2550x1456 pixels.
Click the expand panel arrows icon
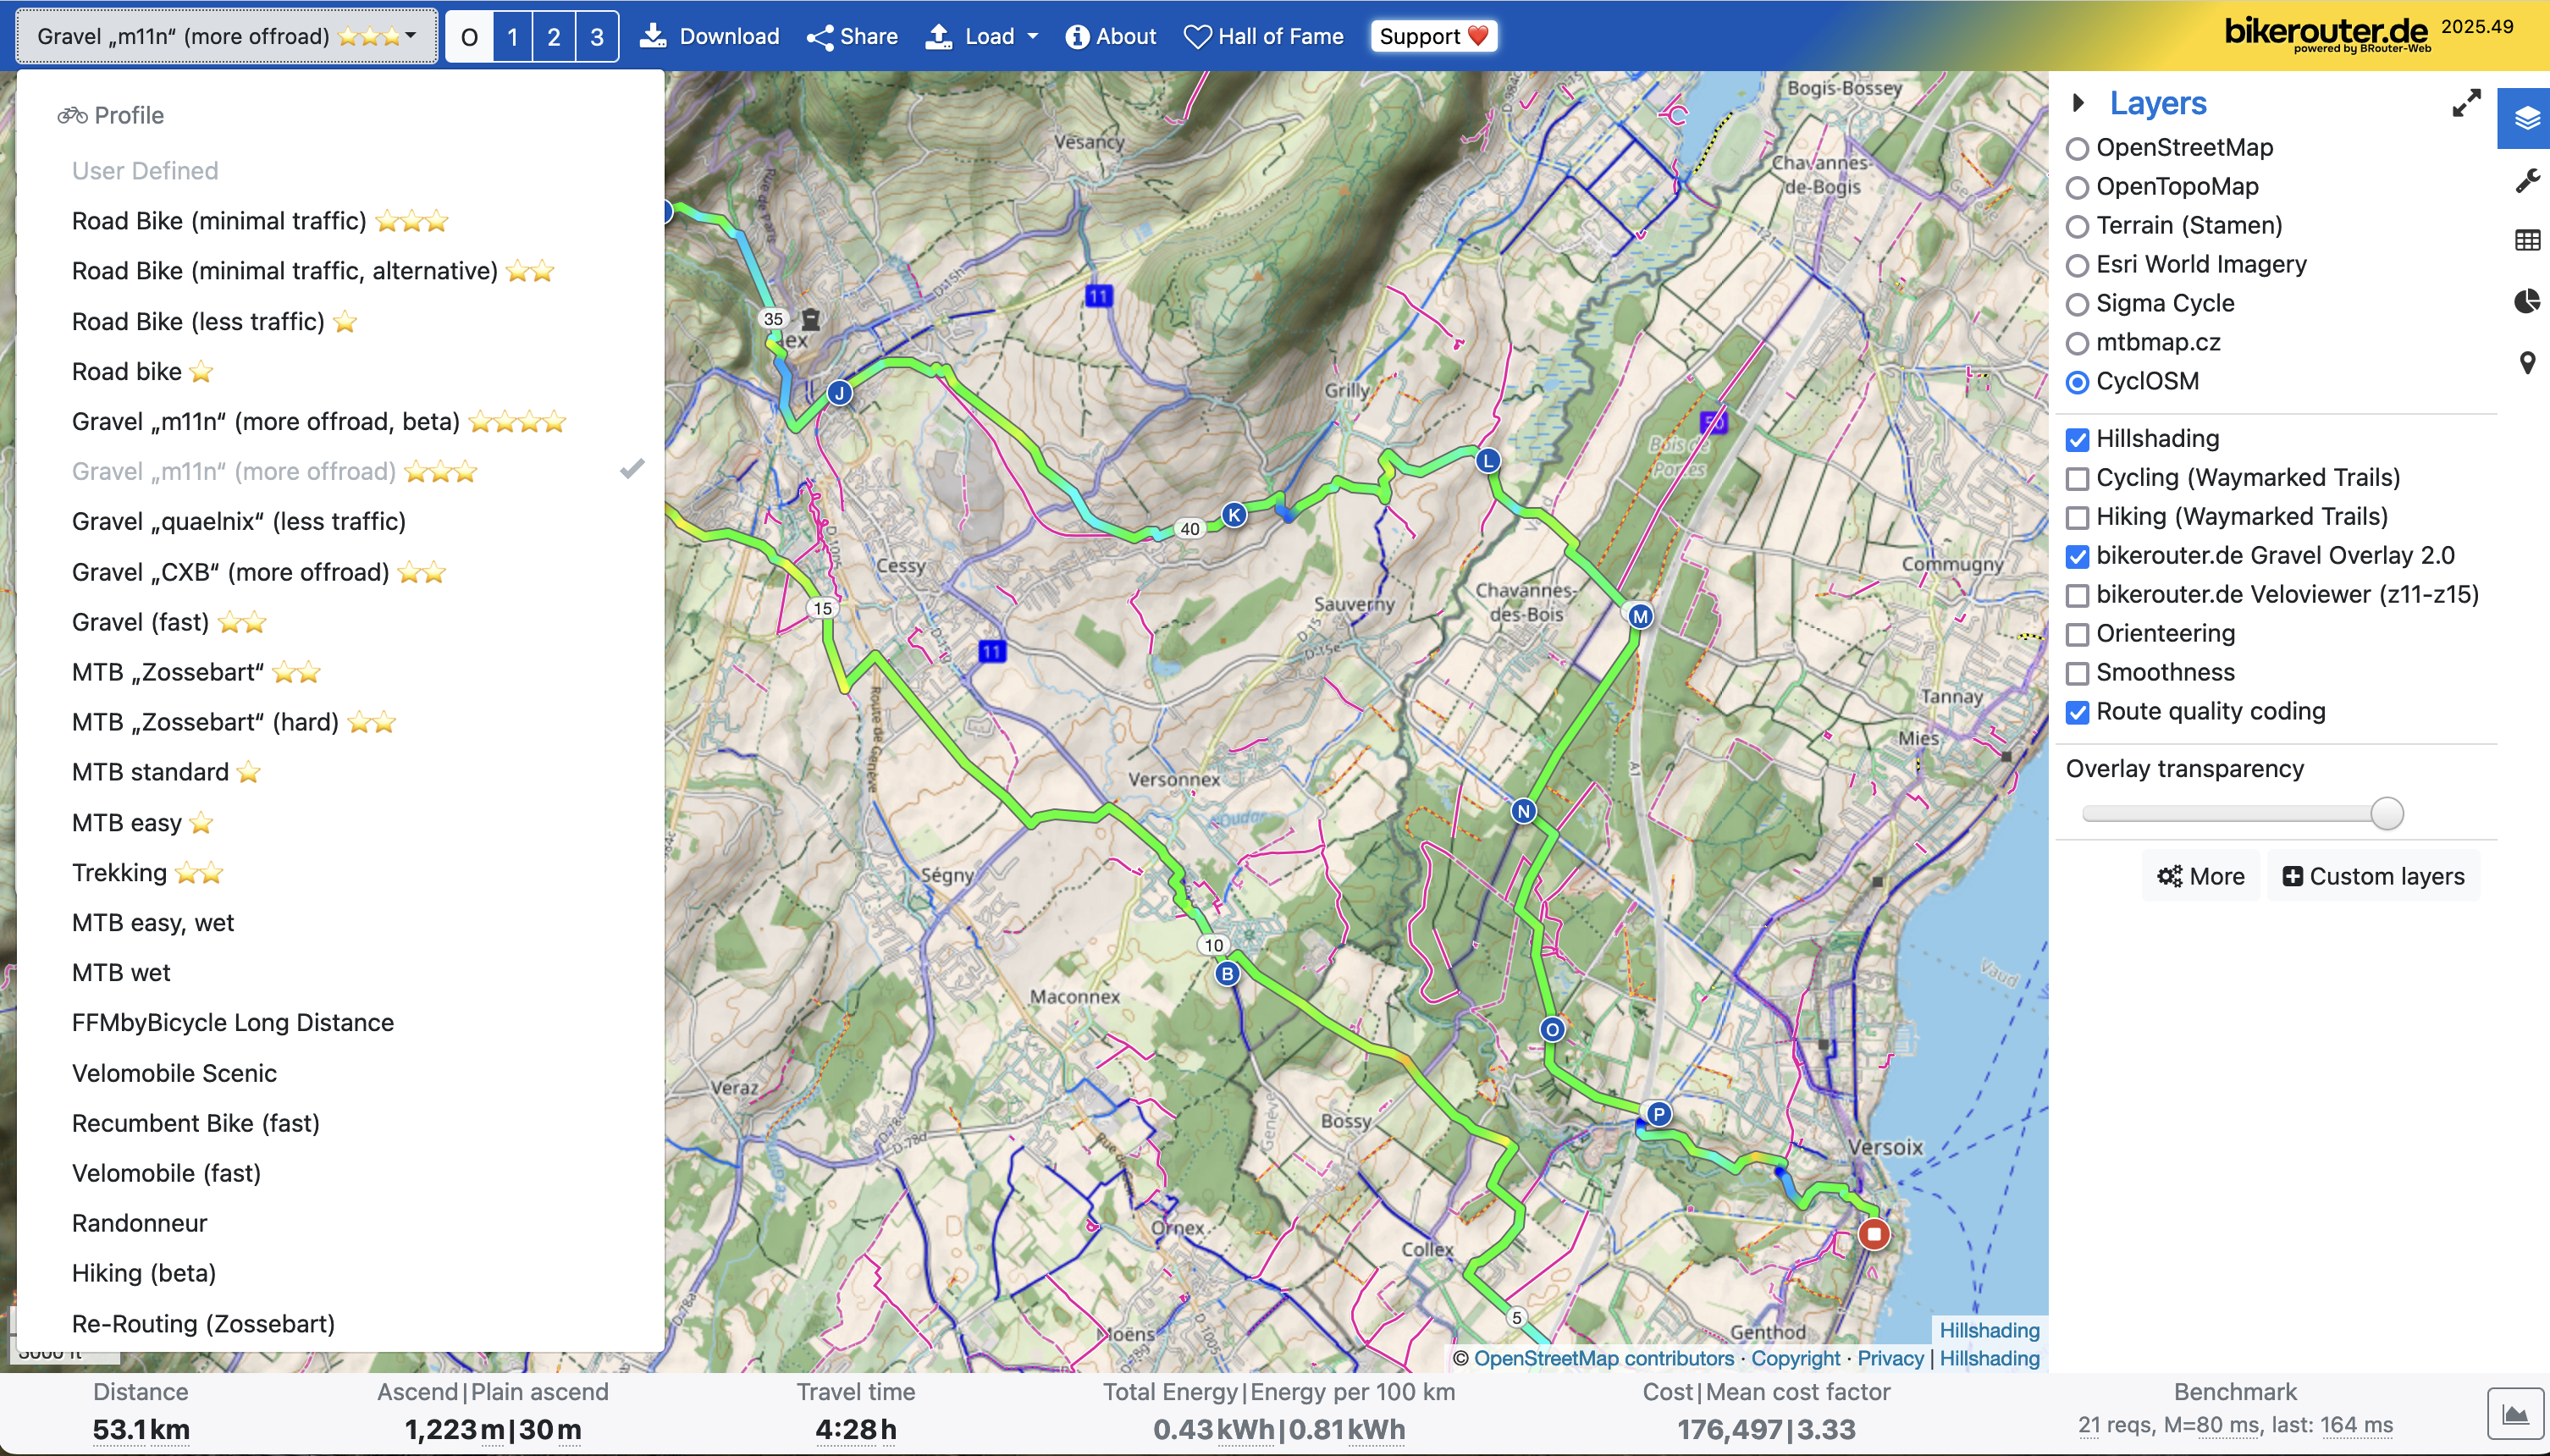click(x=2466, y=103)
